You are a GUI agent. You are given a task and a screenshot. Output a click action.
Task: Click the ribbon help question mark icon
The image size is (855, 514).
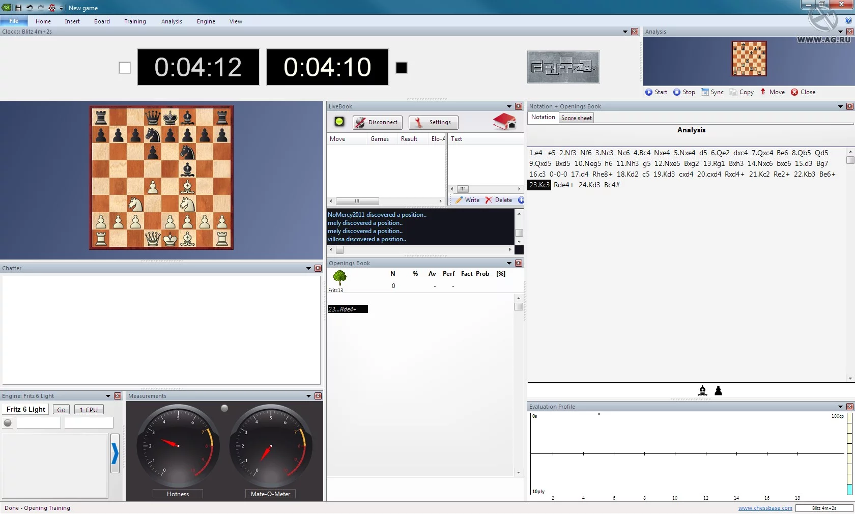coord(848,21)
